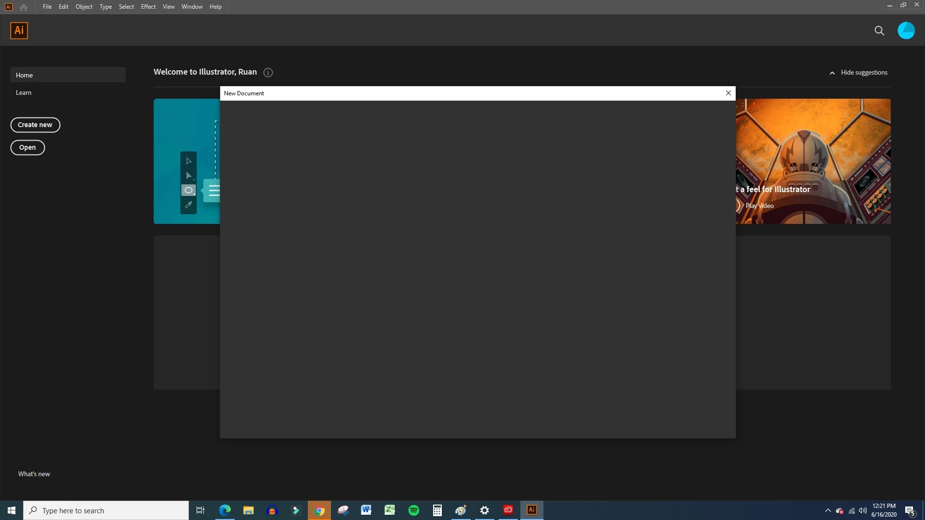This screenshot has height=520, width=925.
Task: Open Microsoft Word from taskbar
Action: tap(366, 510)
